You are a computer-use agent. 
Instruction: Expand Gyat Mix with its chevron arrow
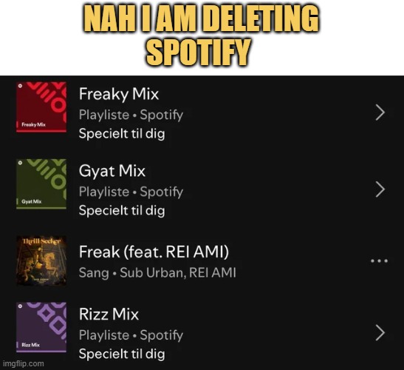[x=380, y=189]
